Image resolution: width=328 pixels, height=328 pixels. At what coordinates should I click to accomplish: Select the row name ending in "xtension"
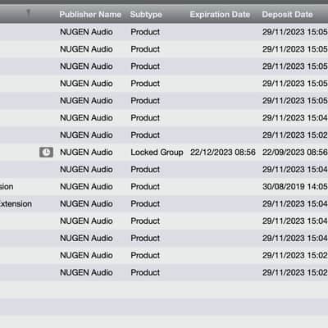(x=16, y=204)
